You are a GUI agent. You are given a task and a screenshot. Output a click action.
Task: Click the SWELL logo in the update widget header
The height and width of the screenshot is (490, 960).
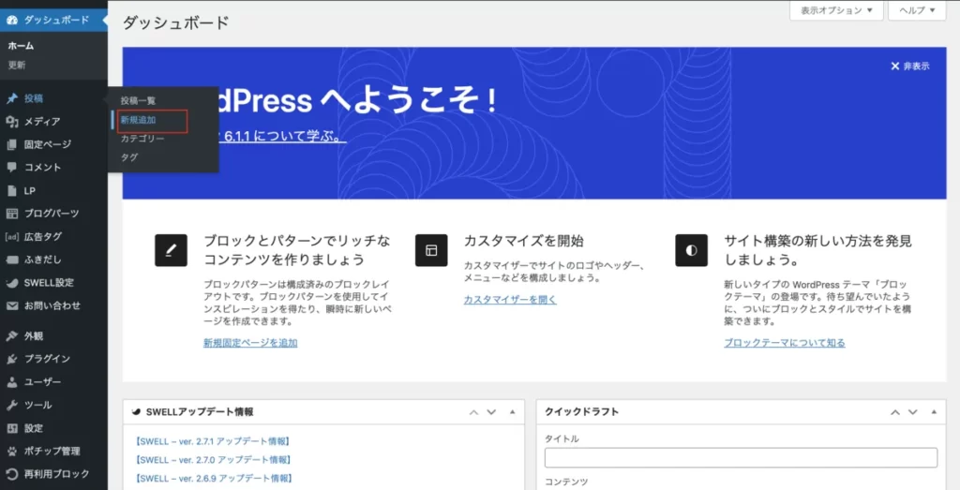tap(137, 412)
